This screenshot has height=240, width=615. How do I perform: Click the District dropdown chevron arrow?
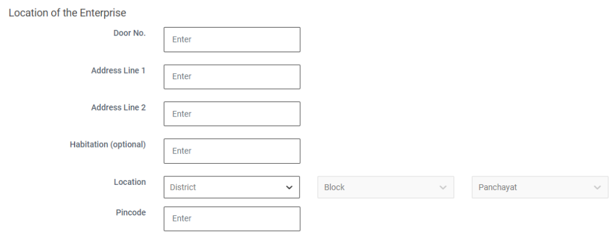click(289, 188)
